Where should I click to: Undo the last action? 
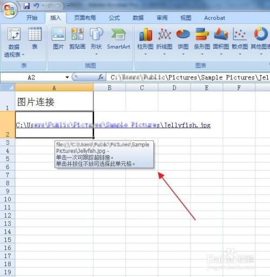(36, 6)
